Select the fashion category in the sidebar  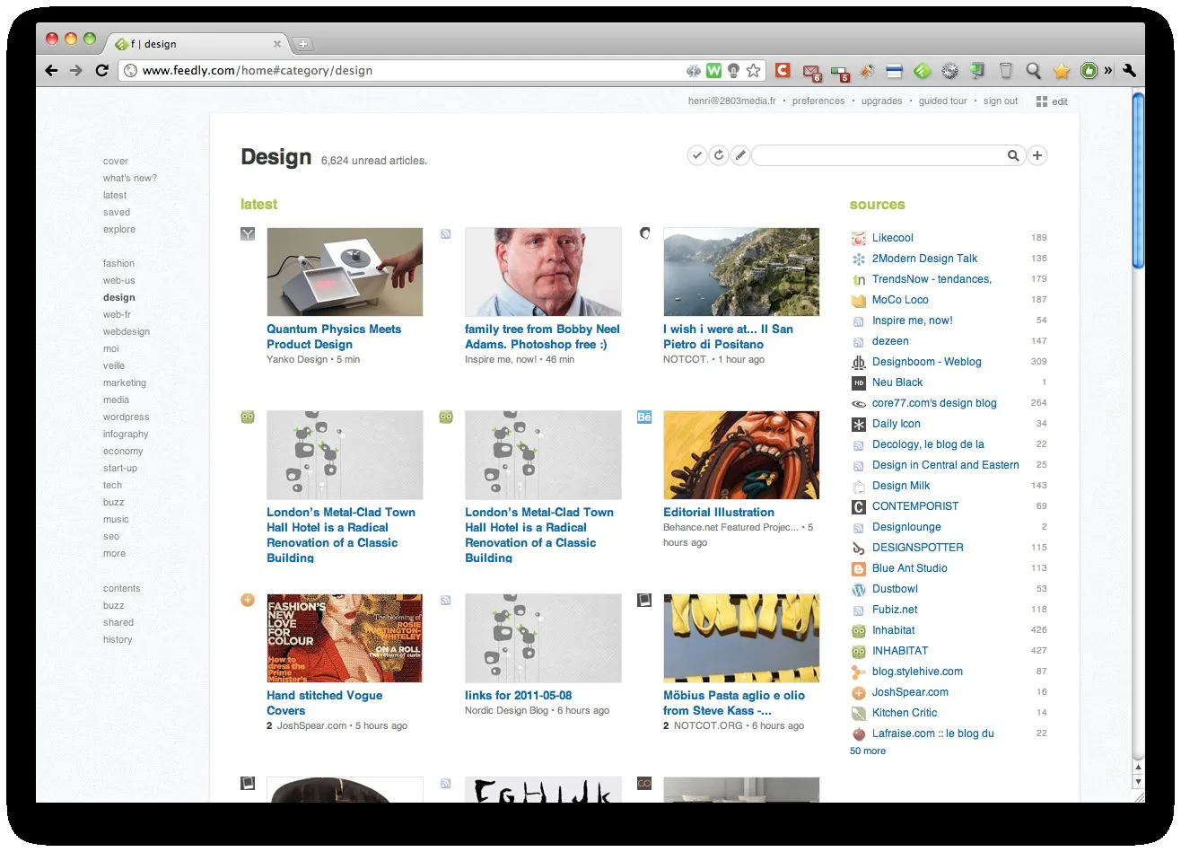(118, 263)
